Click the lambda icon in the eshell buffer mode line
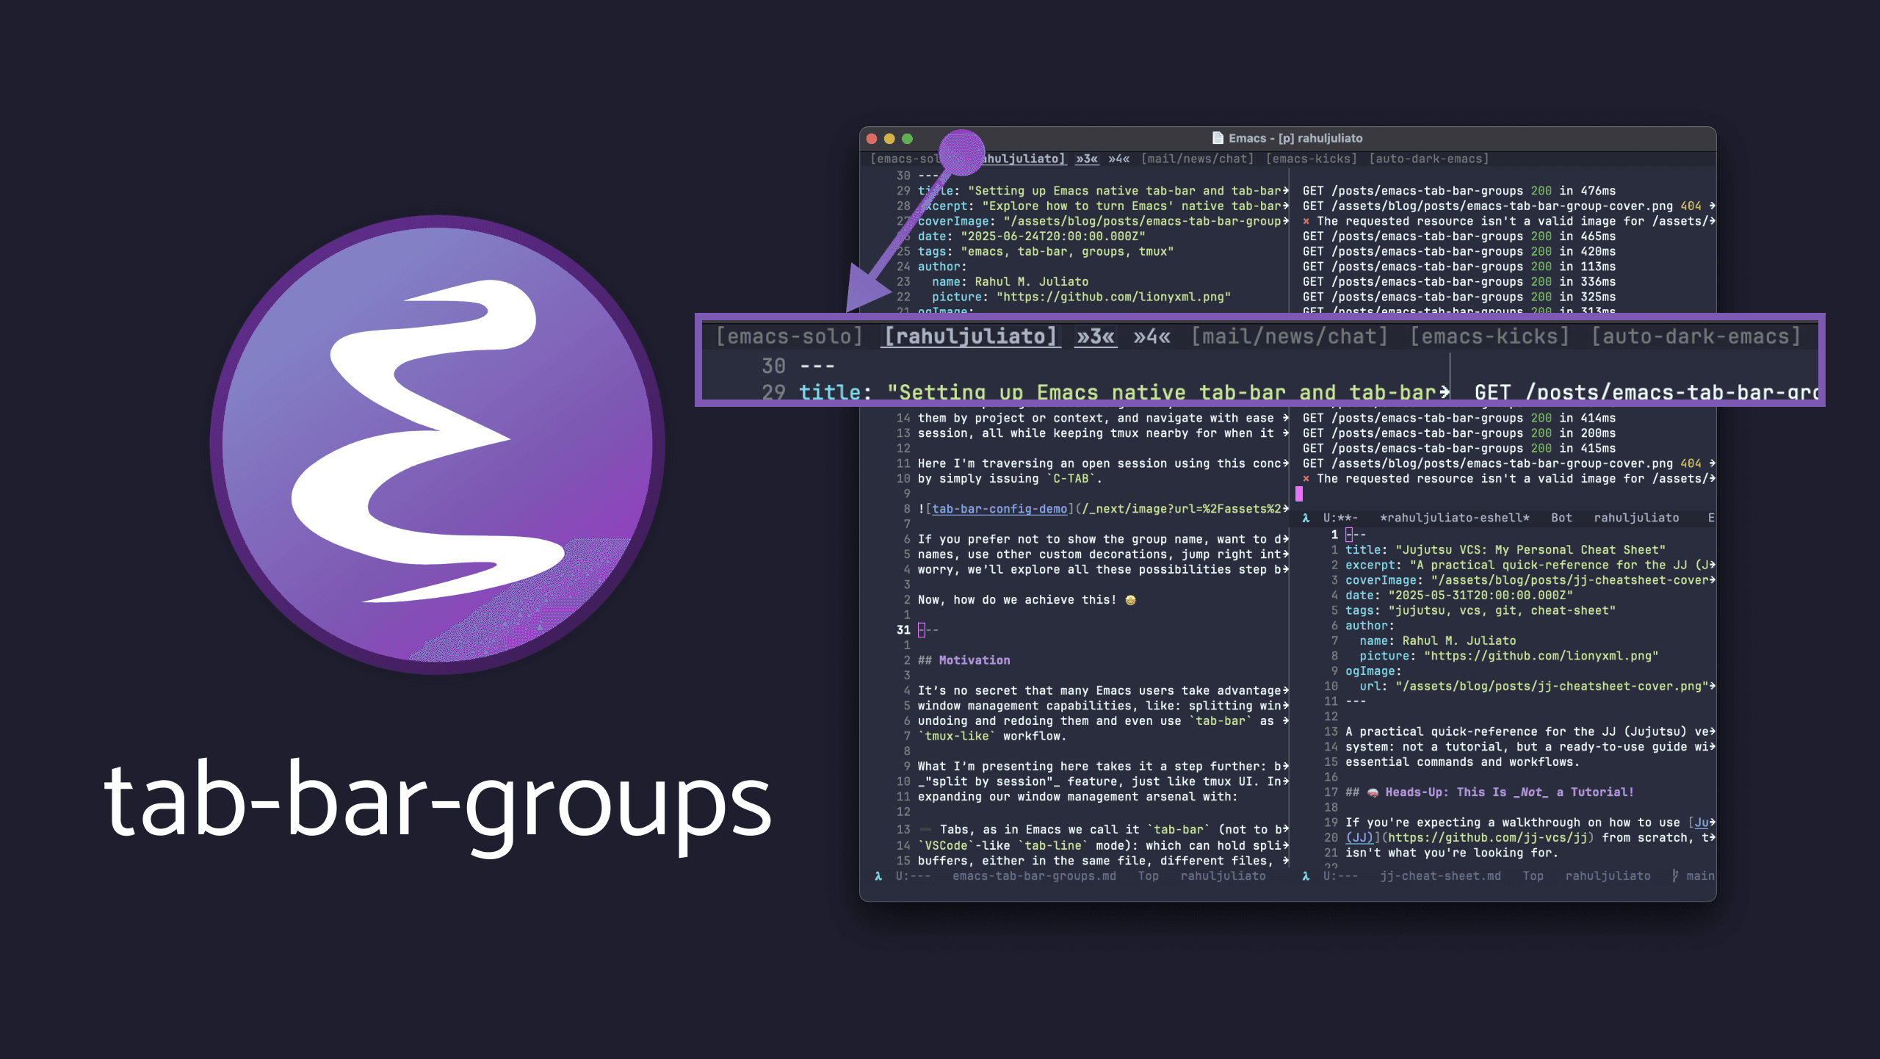 tap(1305, 518)
